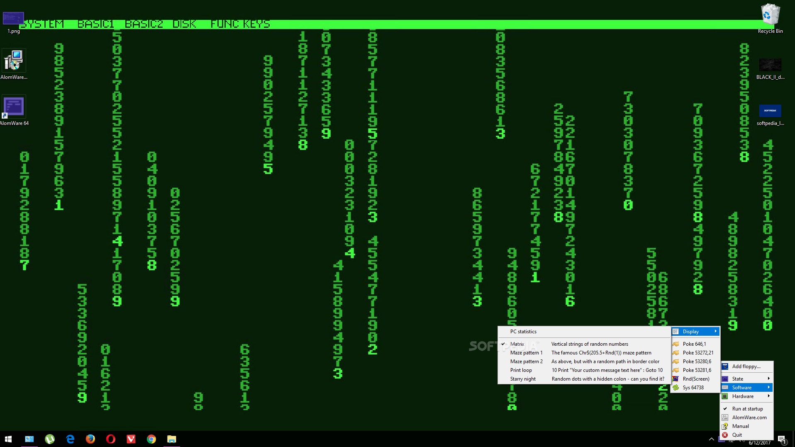Show hidden system tray icons chevron
The image size is (795, 447).
[711, 439]
